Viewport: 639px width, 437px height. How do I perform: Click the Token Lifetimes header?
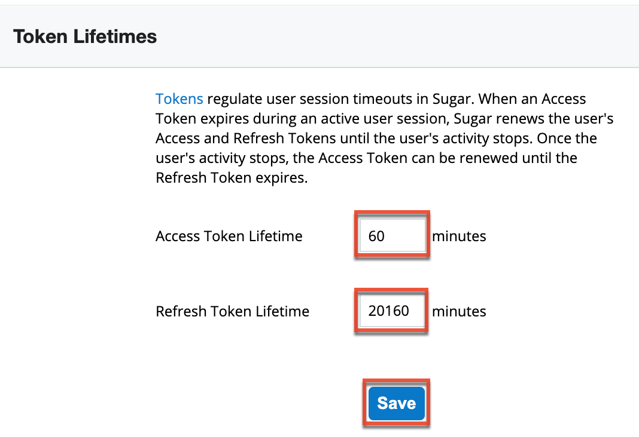[x=84, y=36]
